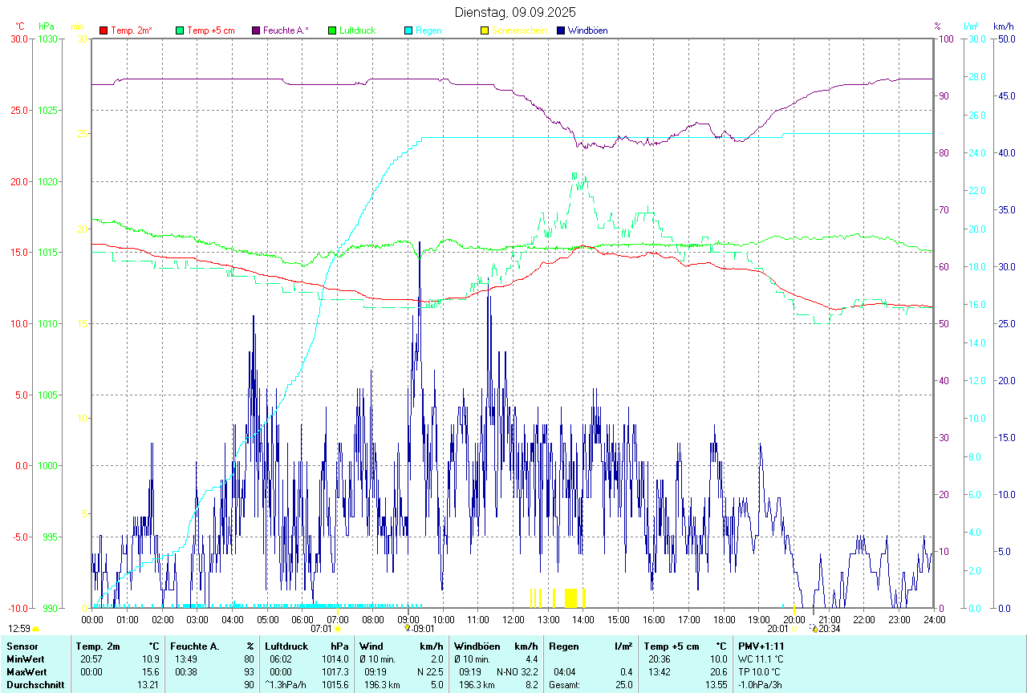Click the 12:00 time axis label
The height and width of the screenshot is (693, 1027).
point(513,619)
